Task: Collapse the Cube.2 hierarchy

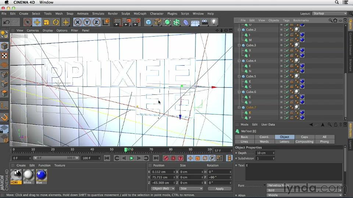Action: [x=239, y=30]
